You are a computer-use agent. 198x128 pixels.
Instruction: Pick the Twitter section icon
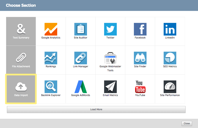110,29
